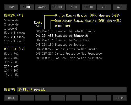This screenshot has width=131, height=105.
Task: Pick route Stansted to Seattle
Action: [60, 45]
